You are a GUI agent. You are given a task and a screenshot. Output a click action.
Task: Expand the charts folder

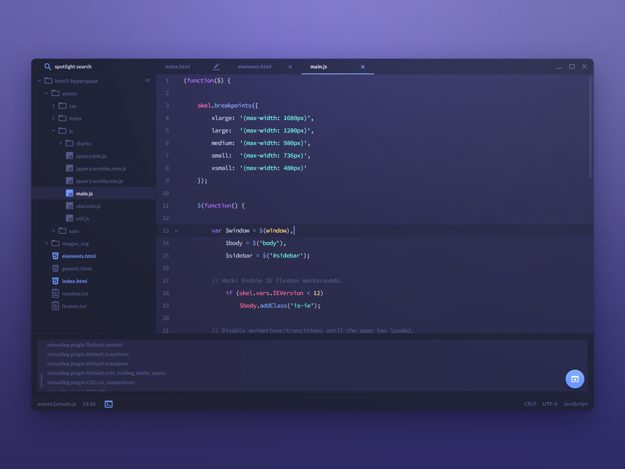point(60,143)
